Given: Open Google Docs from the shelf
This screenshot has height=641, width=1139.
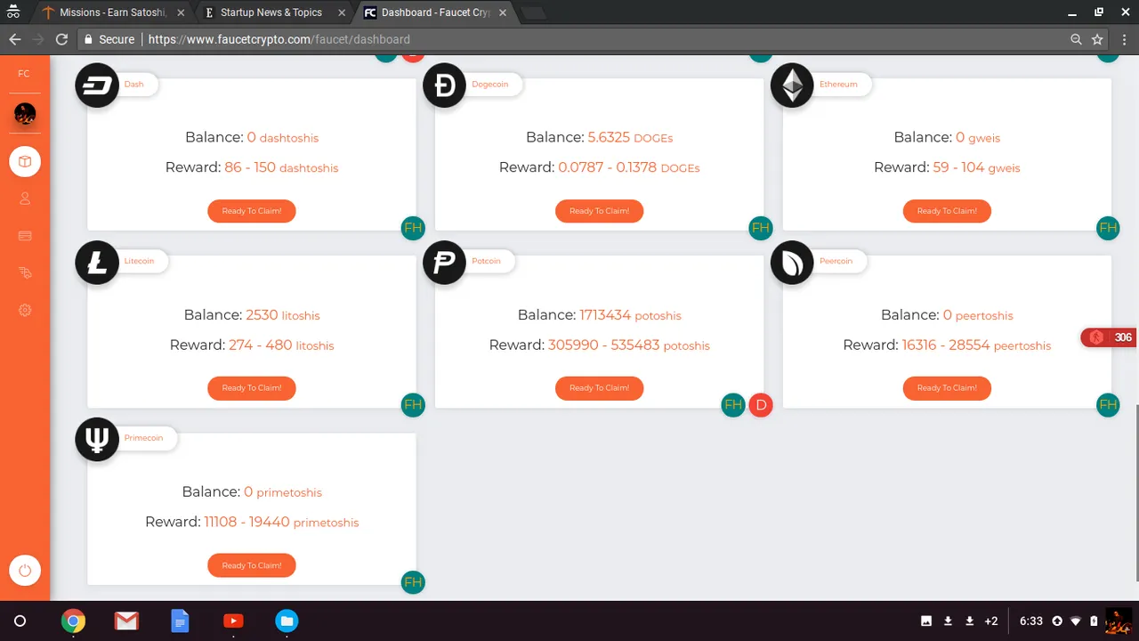Looking at the screenshot, I should [180, 621].
